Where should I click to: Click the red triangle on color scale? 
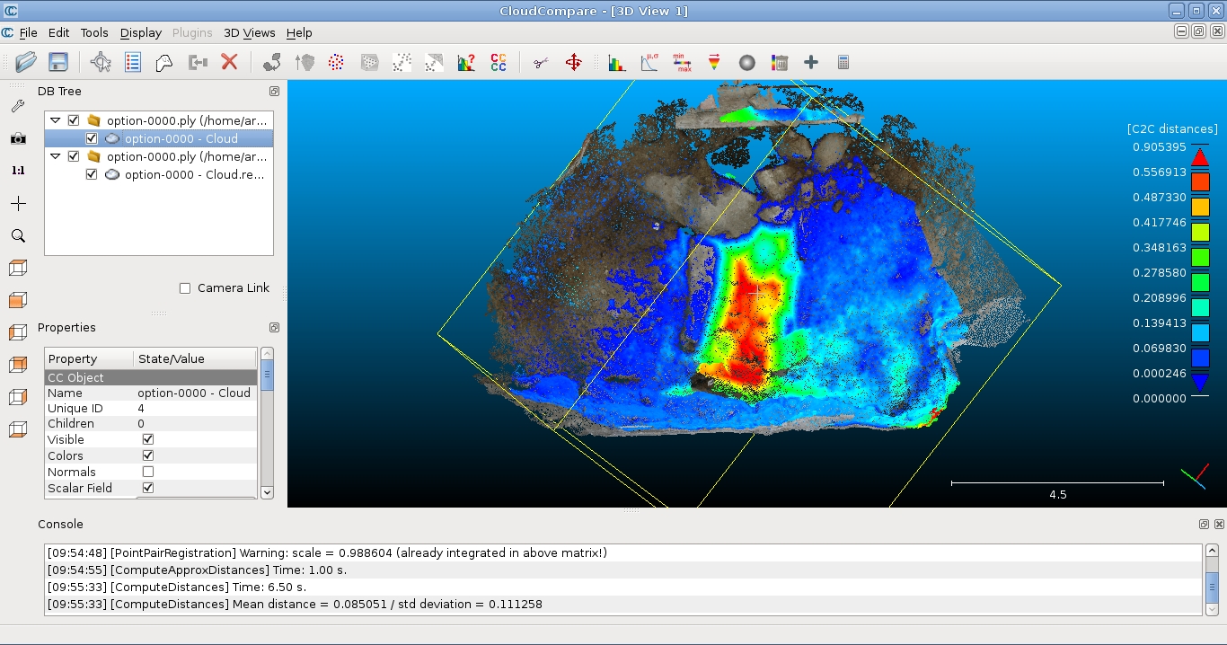coord(1200,157)
